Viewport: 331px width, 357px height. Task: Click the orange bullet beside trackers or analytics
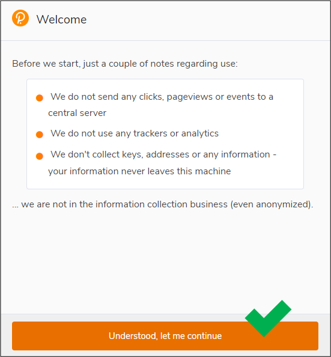40,135
